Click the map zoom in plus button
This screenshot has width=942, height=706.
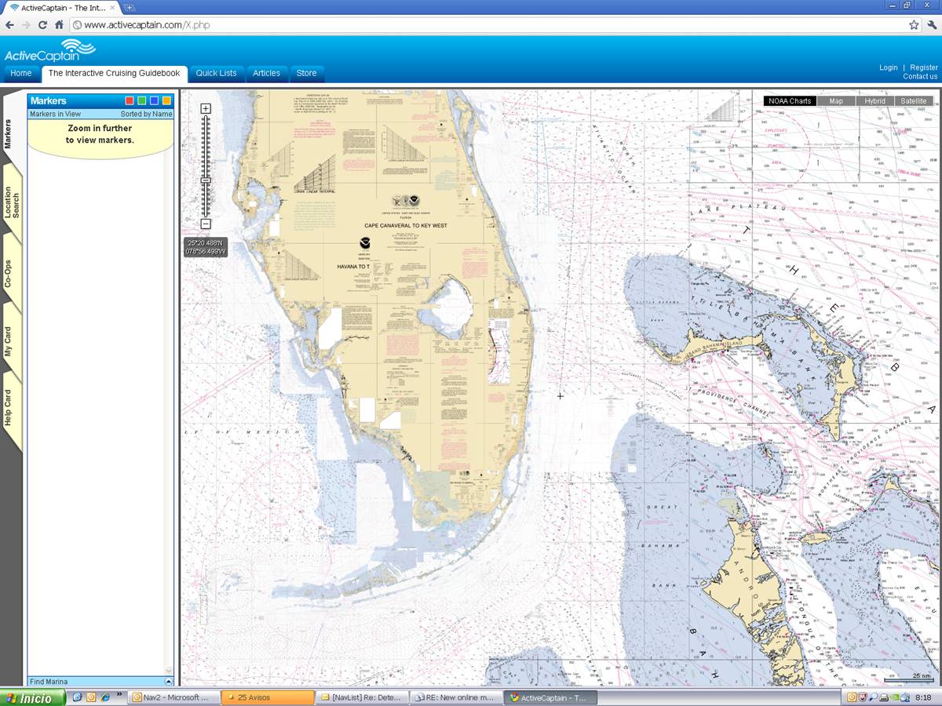[x=206, y=108]
